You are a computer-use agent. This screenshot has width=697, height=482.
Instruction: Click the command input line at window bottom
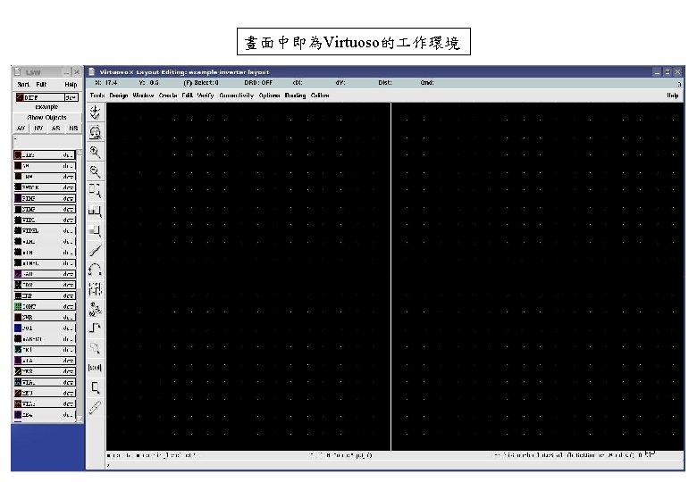(x=395, y=465)
